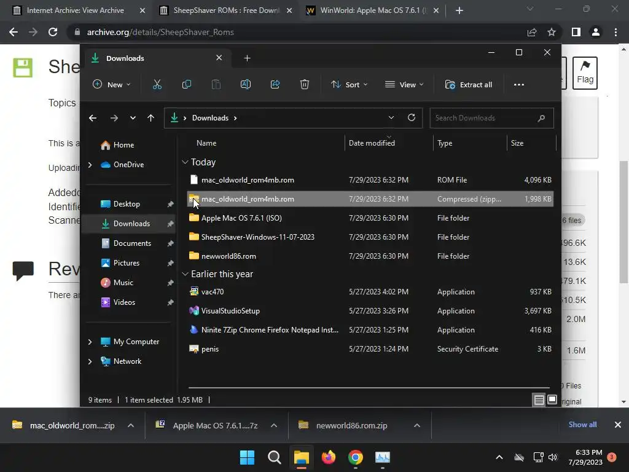Click the Chrome taskbar icon

pyautogui.click(x=356, y=457)
